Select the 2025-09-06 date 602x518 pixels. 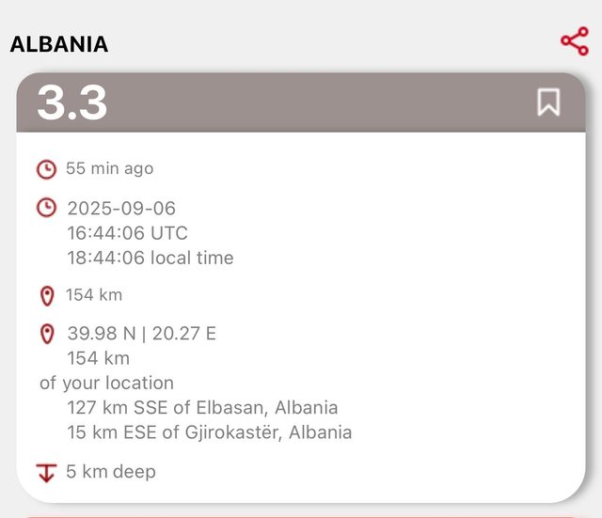click(x=121, y=208)
